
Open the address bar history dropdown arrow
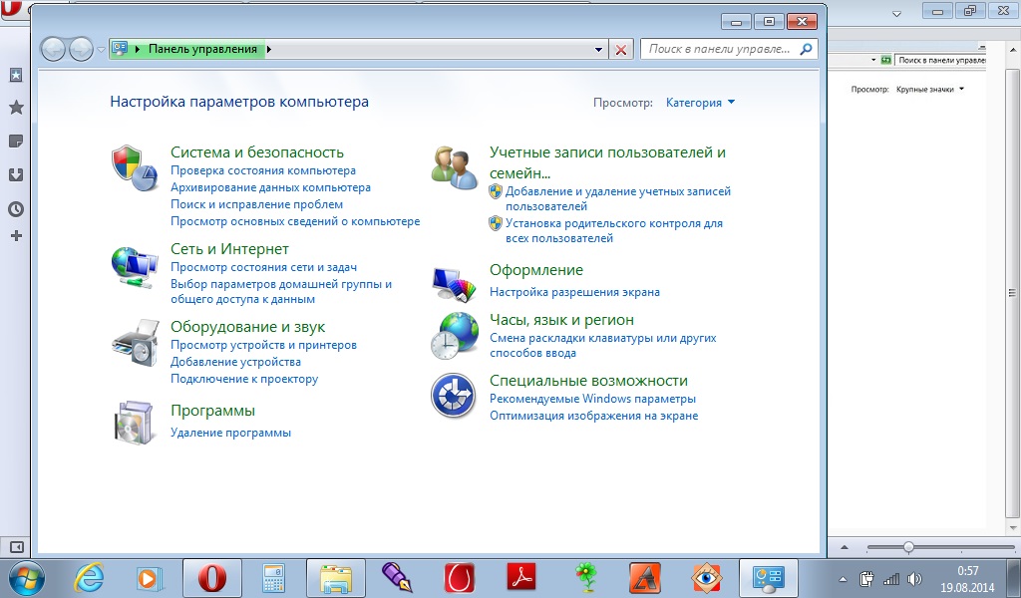point(598,50)
